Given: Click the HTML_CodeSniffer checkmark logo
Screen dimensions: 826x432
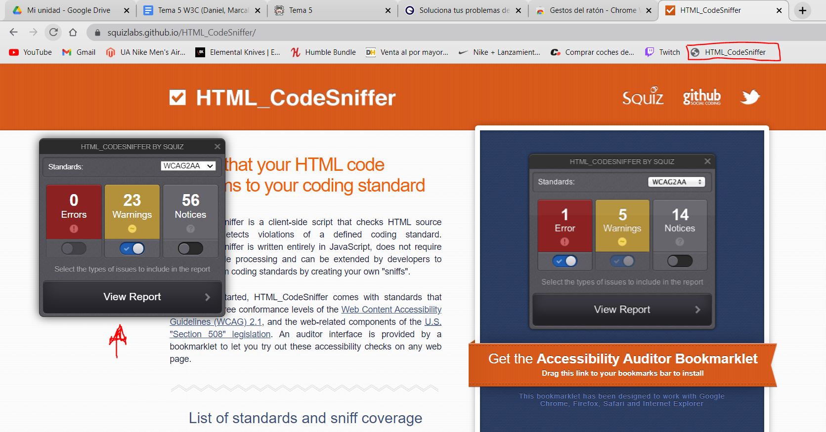Looking at the screenshot, I should (x=177, y=98).
